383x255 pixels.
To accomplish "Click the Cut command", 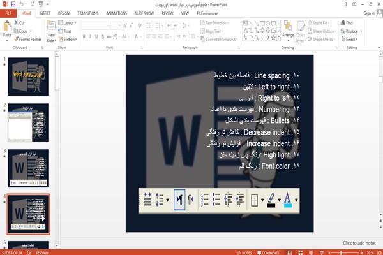I will point(20,23).
